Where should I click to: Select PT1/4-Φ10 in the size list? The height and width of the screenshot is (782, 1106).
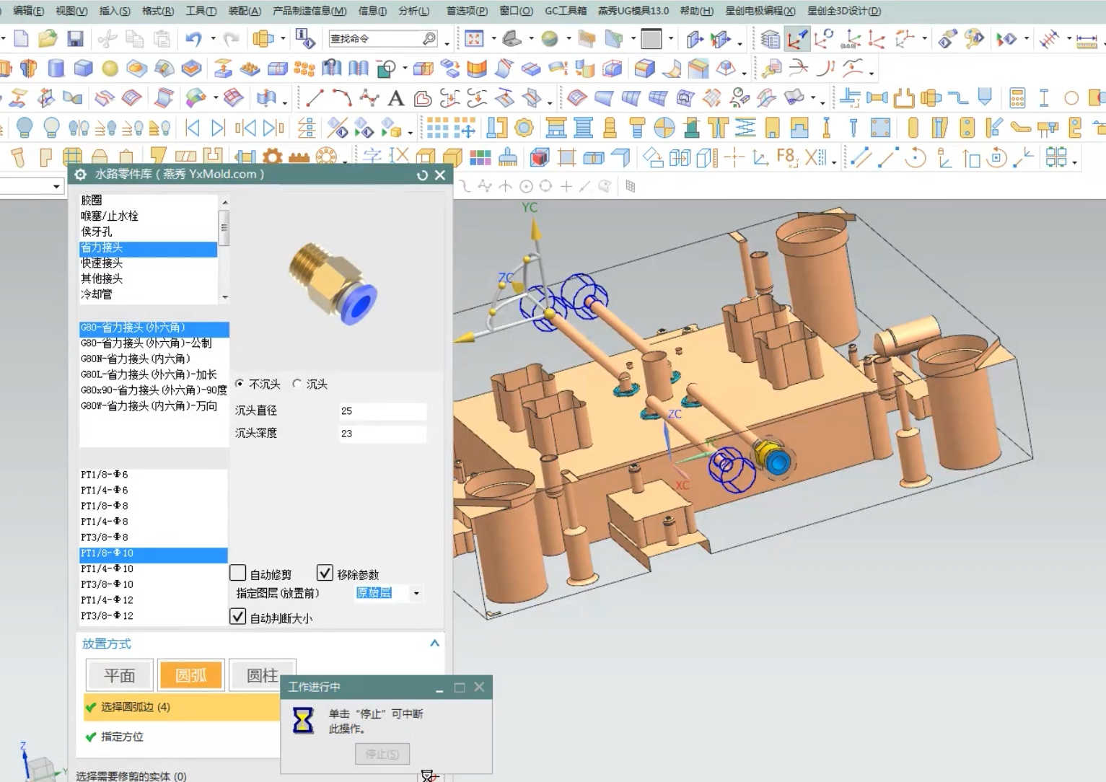(153, 568)
